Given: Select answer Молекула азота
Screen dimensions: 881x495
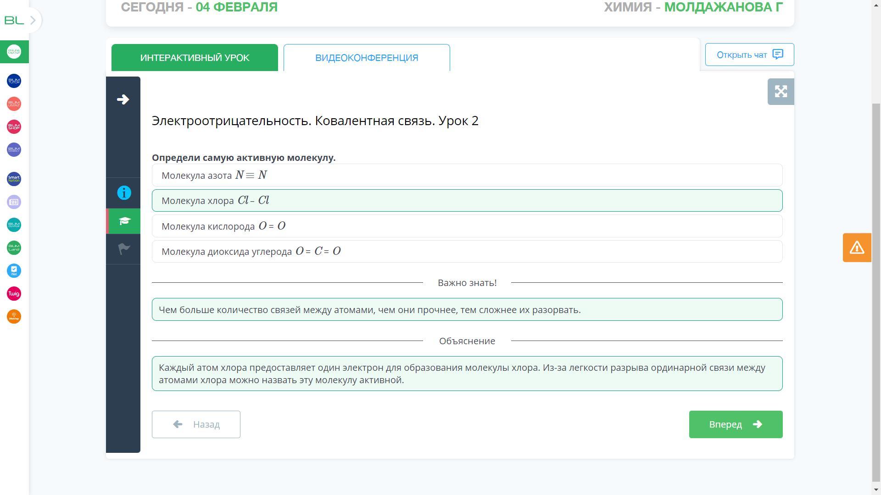Looking at the screenshot, I should point(467,175).
